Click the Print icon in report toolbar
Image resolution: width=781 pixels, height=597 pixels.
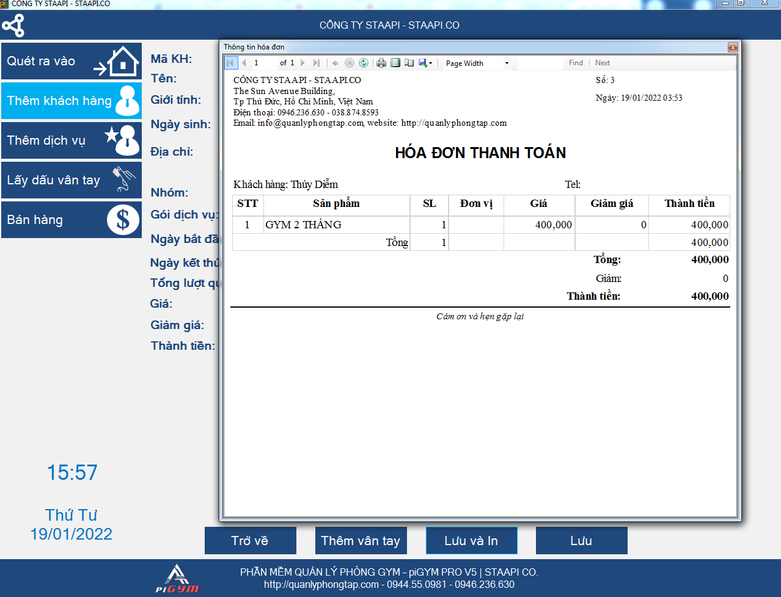(381, 63)
